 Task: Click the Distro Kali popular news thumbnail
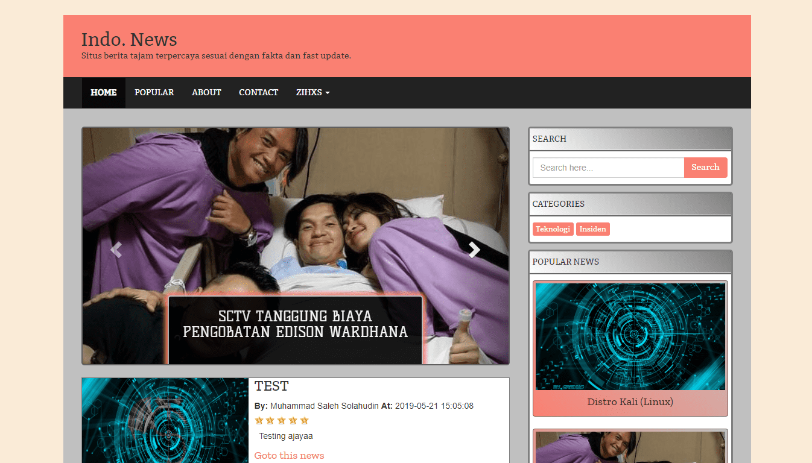[630, 336]
